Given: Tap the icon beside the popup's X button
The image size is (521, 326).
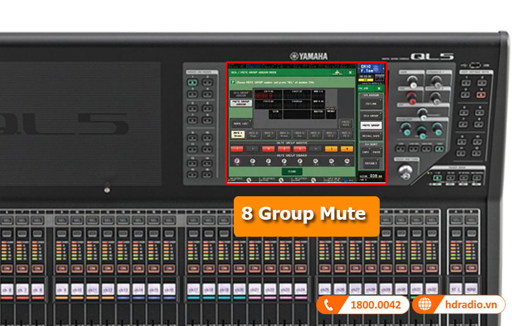Looking at the screenshot, I should pos(337,72).
